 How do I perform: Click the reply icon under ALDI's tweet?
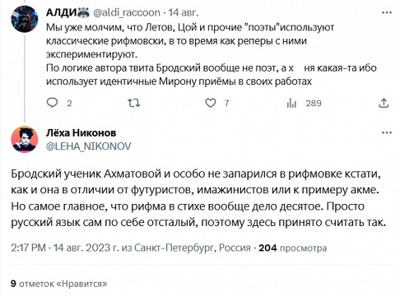point(52,103)
